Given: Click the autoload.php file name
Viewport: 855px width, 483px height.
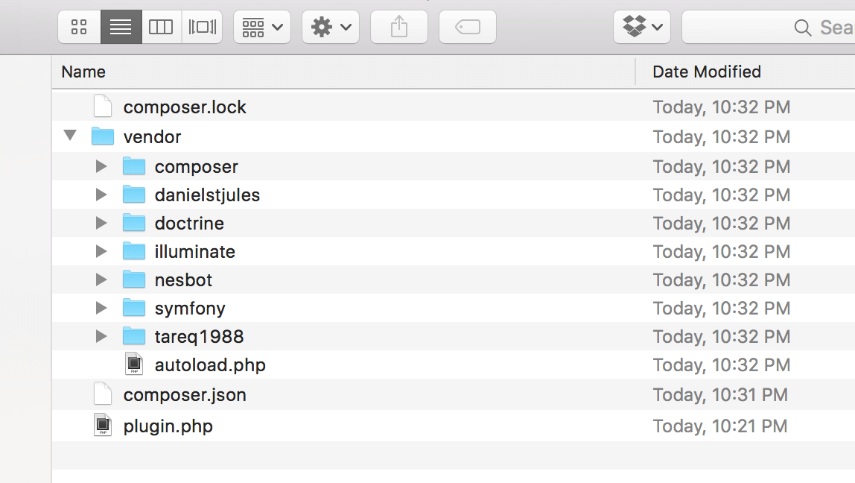Looking at the screenshot, I should 210,365.
